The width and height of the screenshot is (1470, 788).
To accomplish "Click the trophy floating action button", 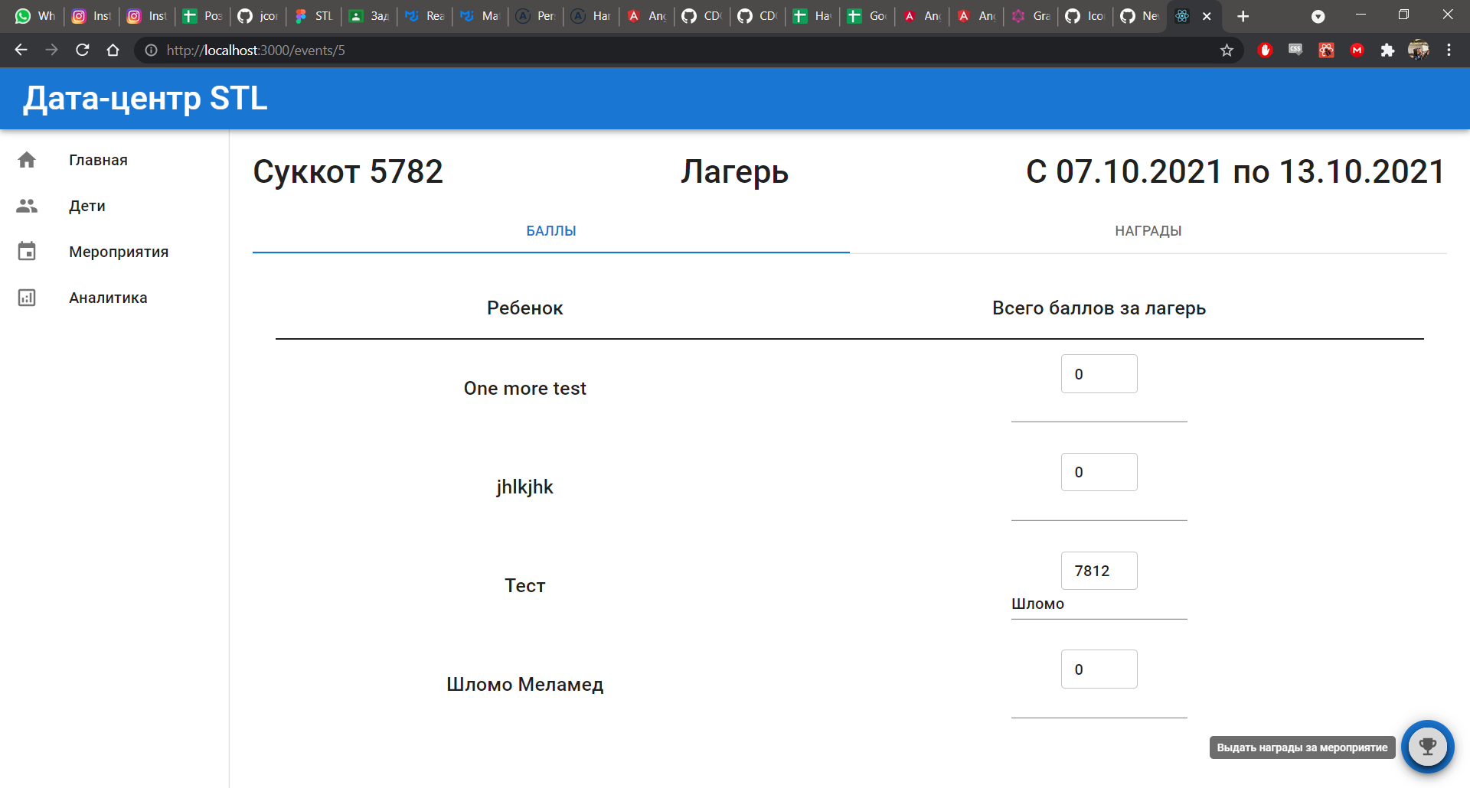I will (x=1427, y=747).
